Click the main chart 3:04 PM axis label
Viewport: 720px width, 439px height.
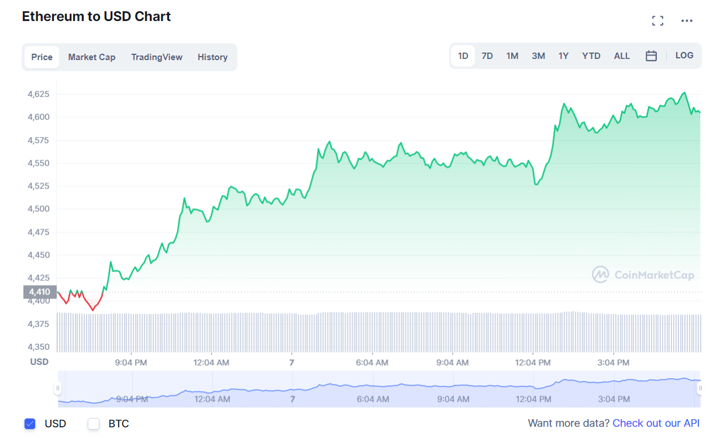[613, 363]
